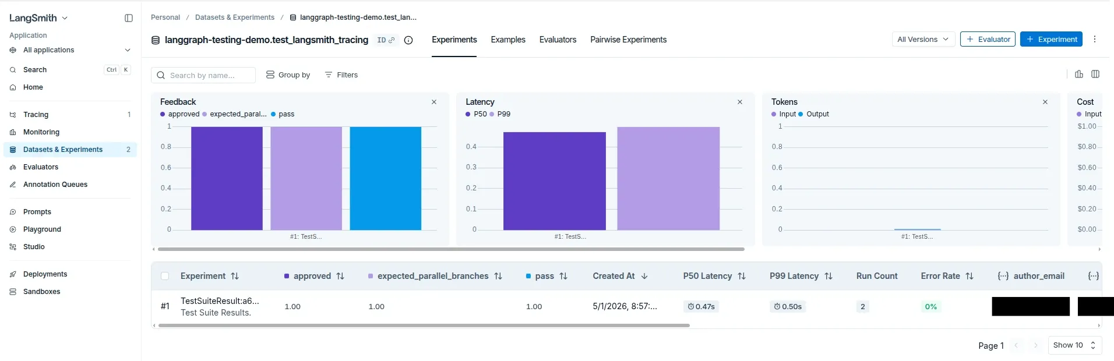
Task: Open the more options kebab menu
Action: [1095, 39]
